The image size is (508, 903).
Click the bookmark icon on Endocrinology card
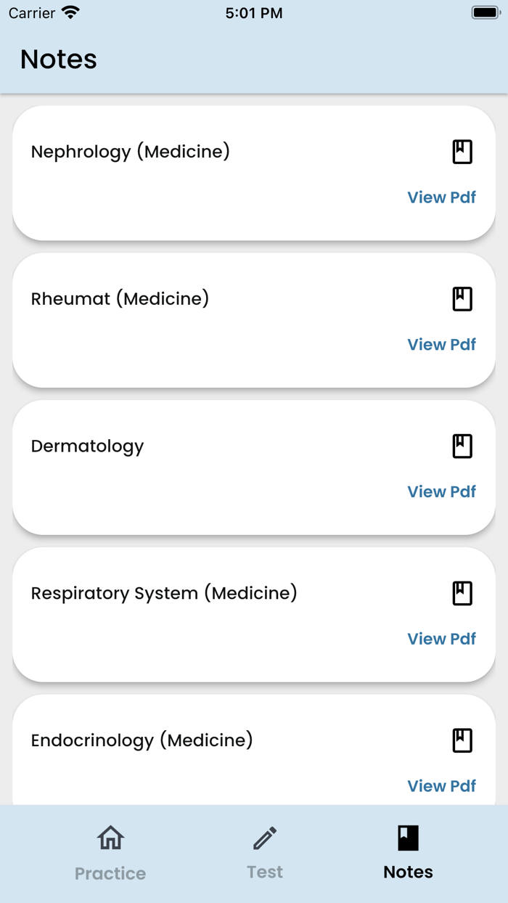click(x=462, y=740)
